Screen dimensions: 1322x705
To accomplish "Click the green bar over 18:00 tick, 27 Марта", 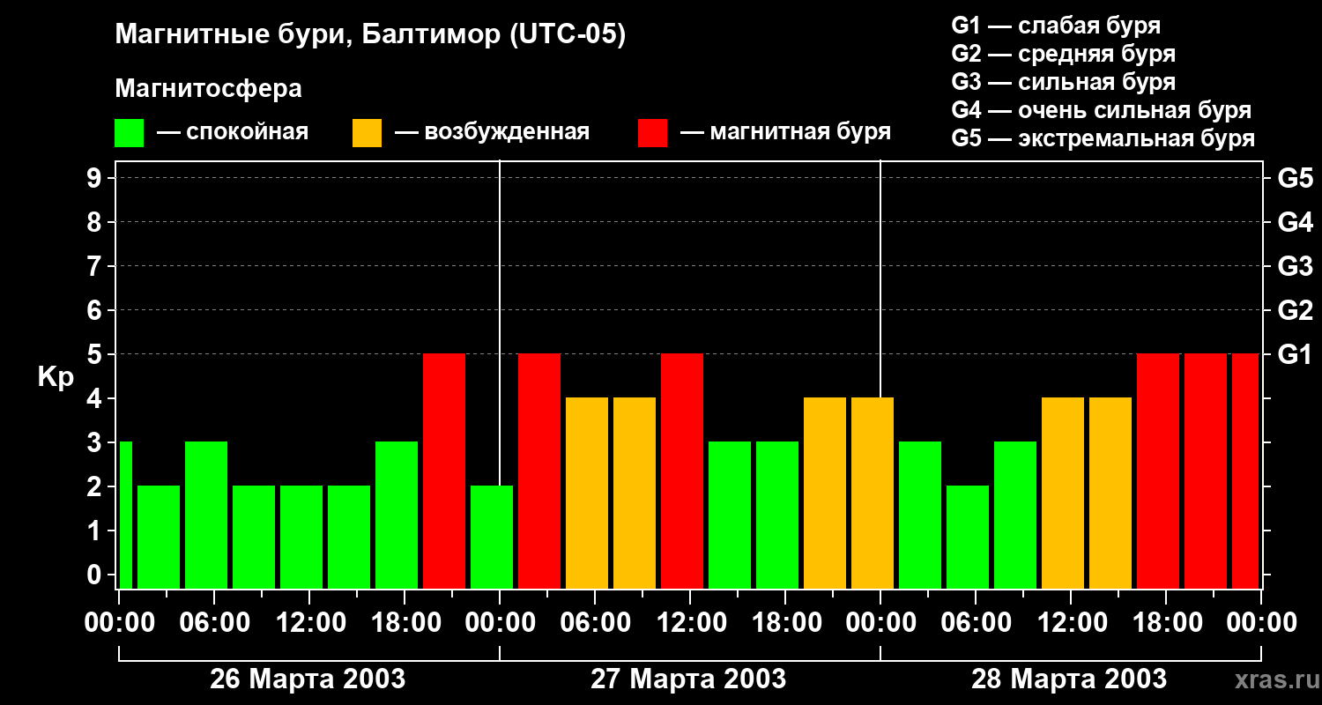I will tap(777, 515).
